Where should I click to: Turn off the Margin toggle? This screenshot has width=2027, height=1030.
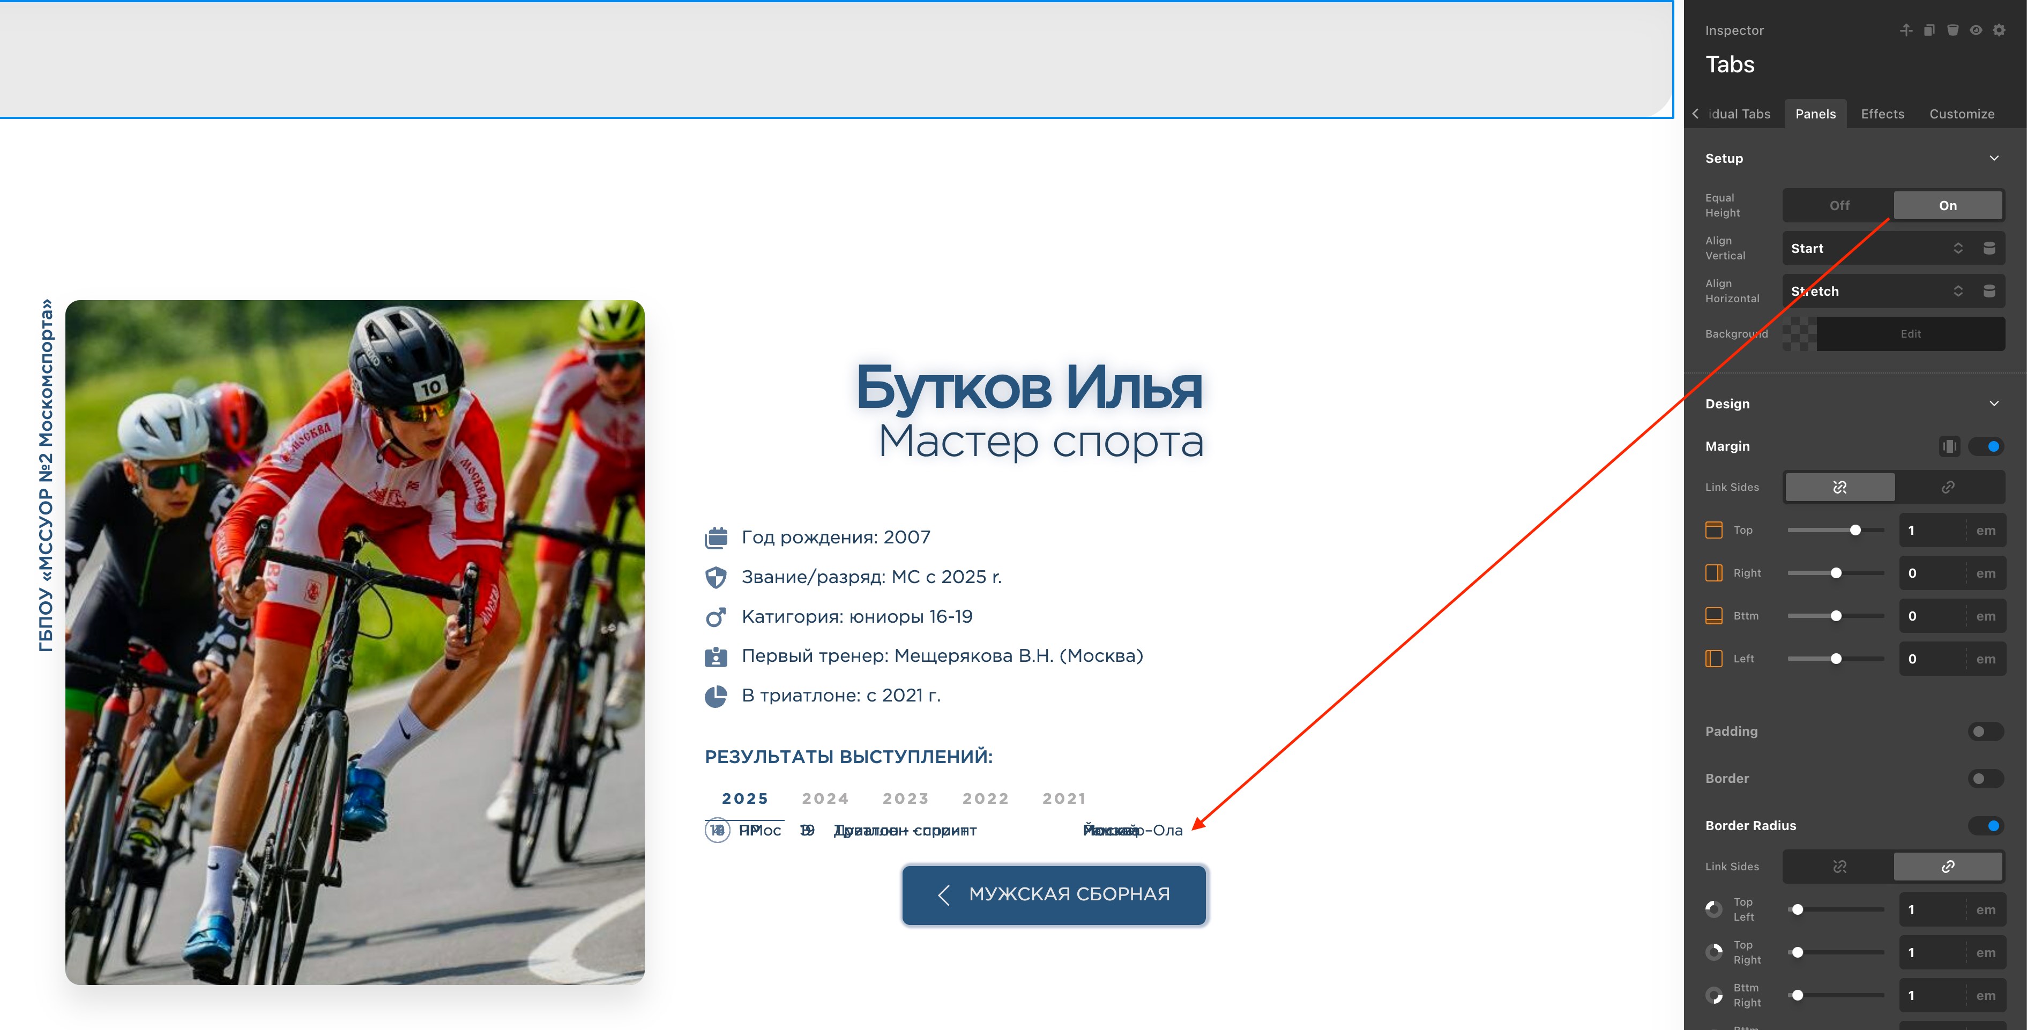tap(1985, 446)
